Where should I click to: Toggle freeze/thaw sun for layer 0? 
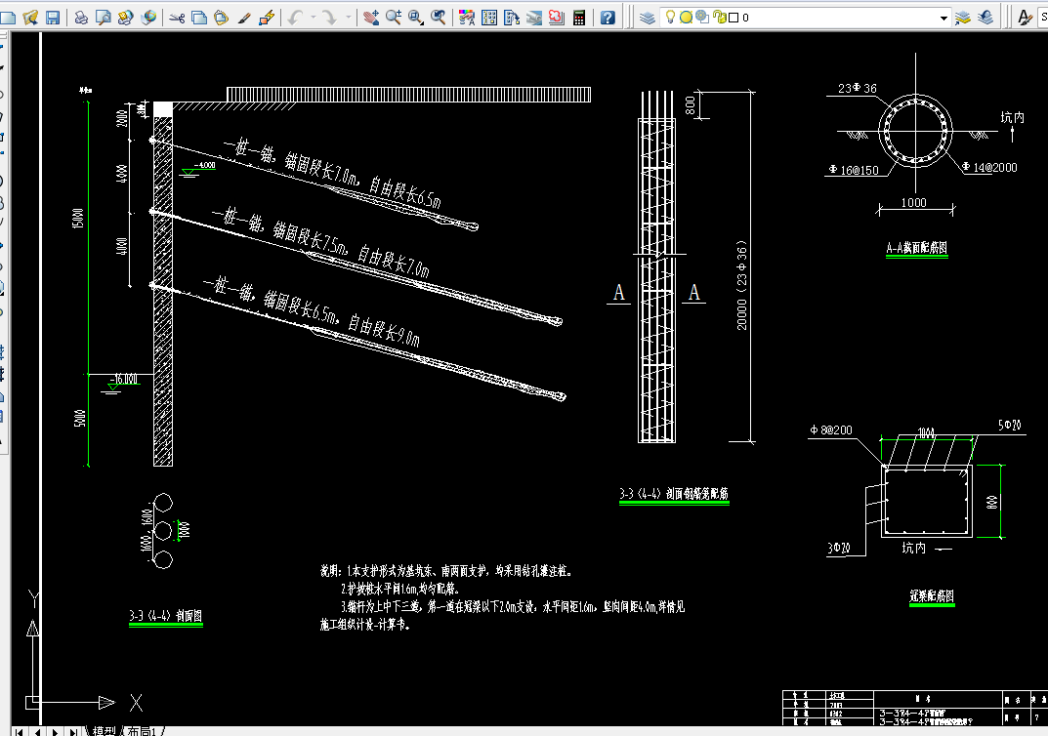[x=686, y=18]
